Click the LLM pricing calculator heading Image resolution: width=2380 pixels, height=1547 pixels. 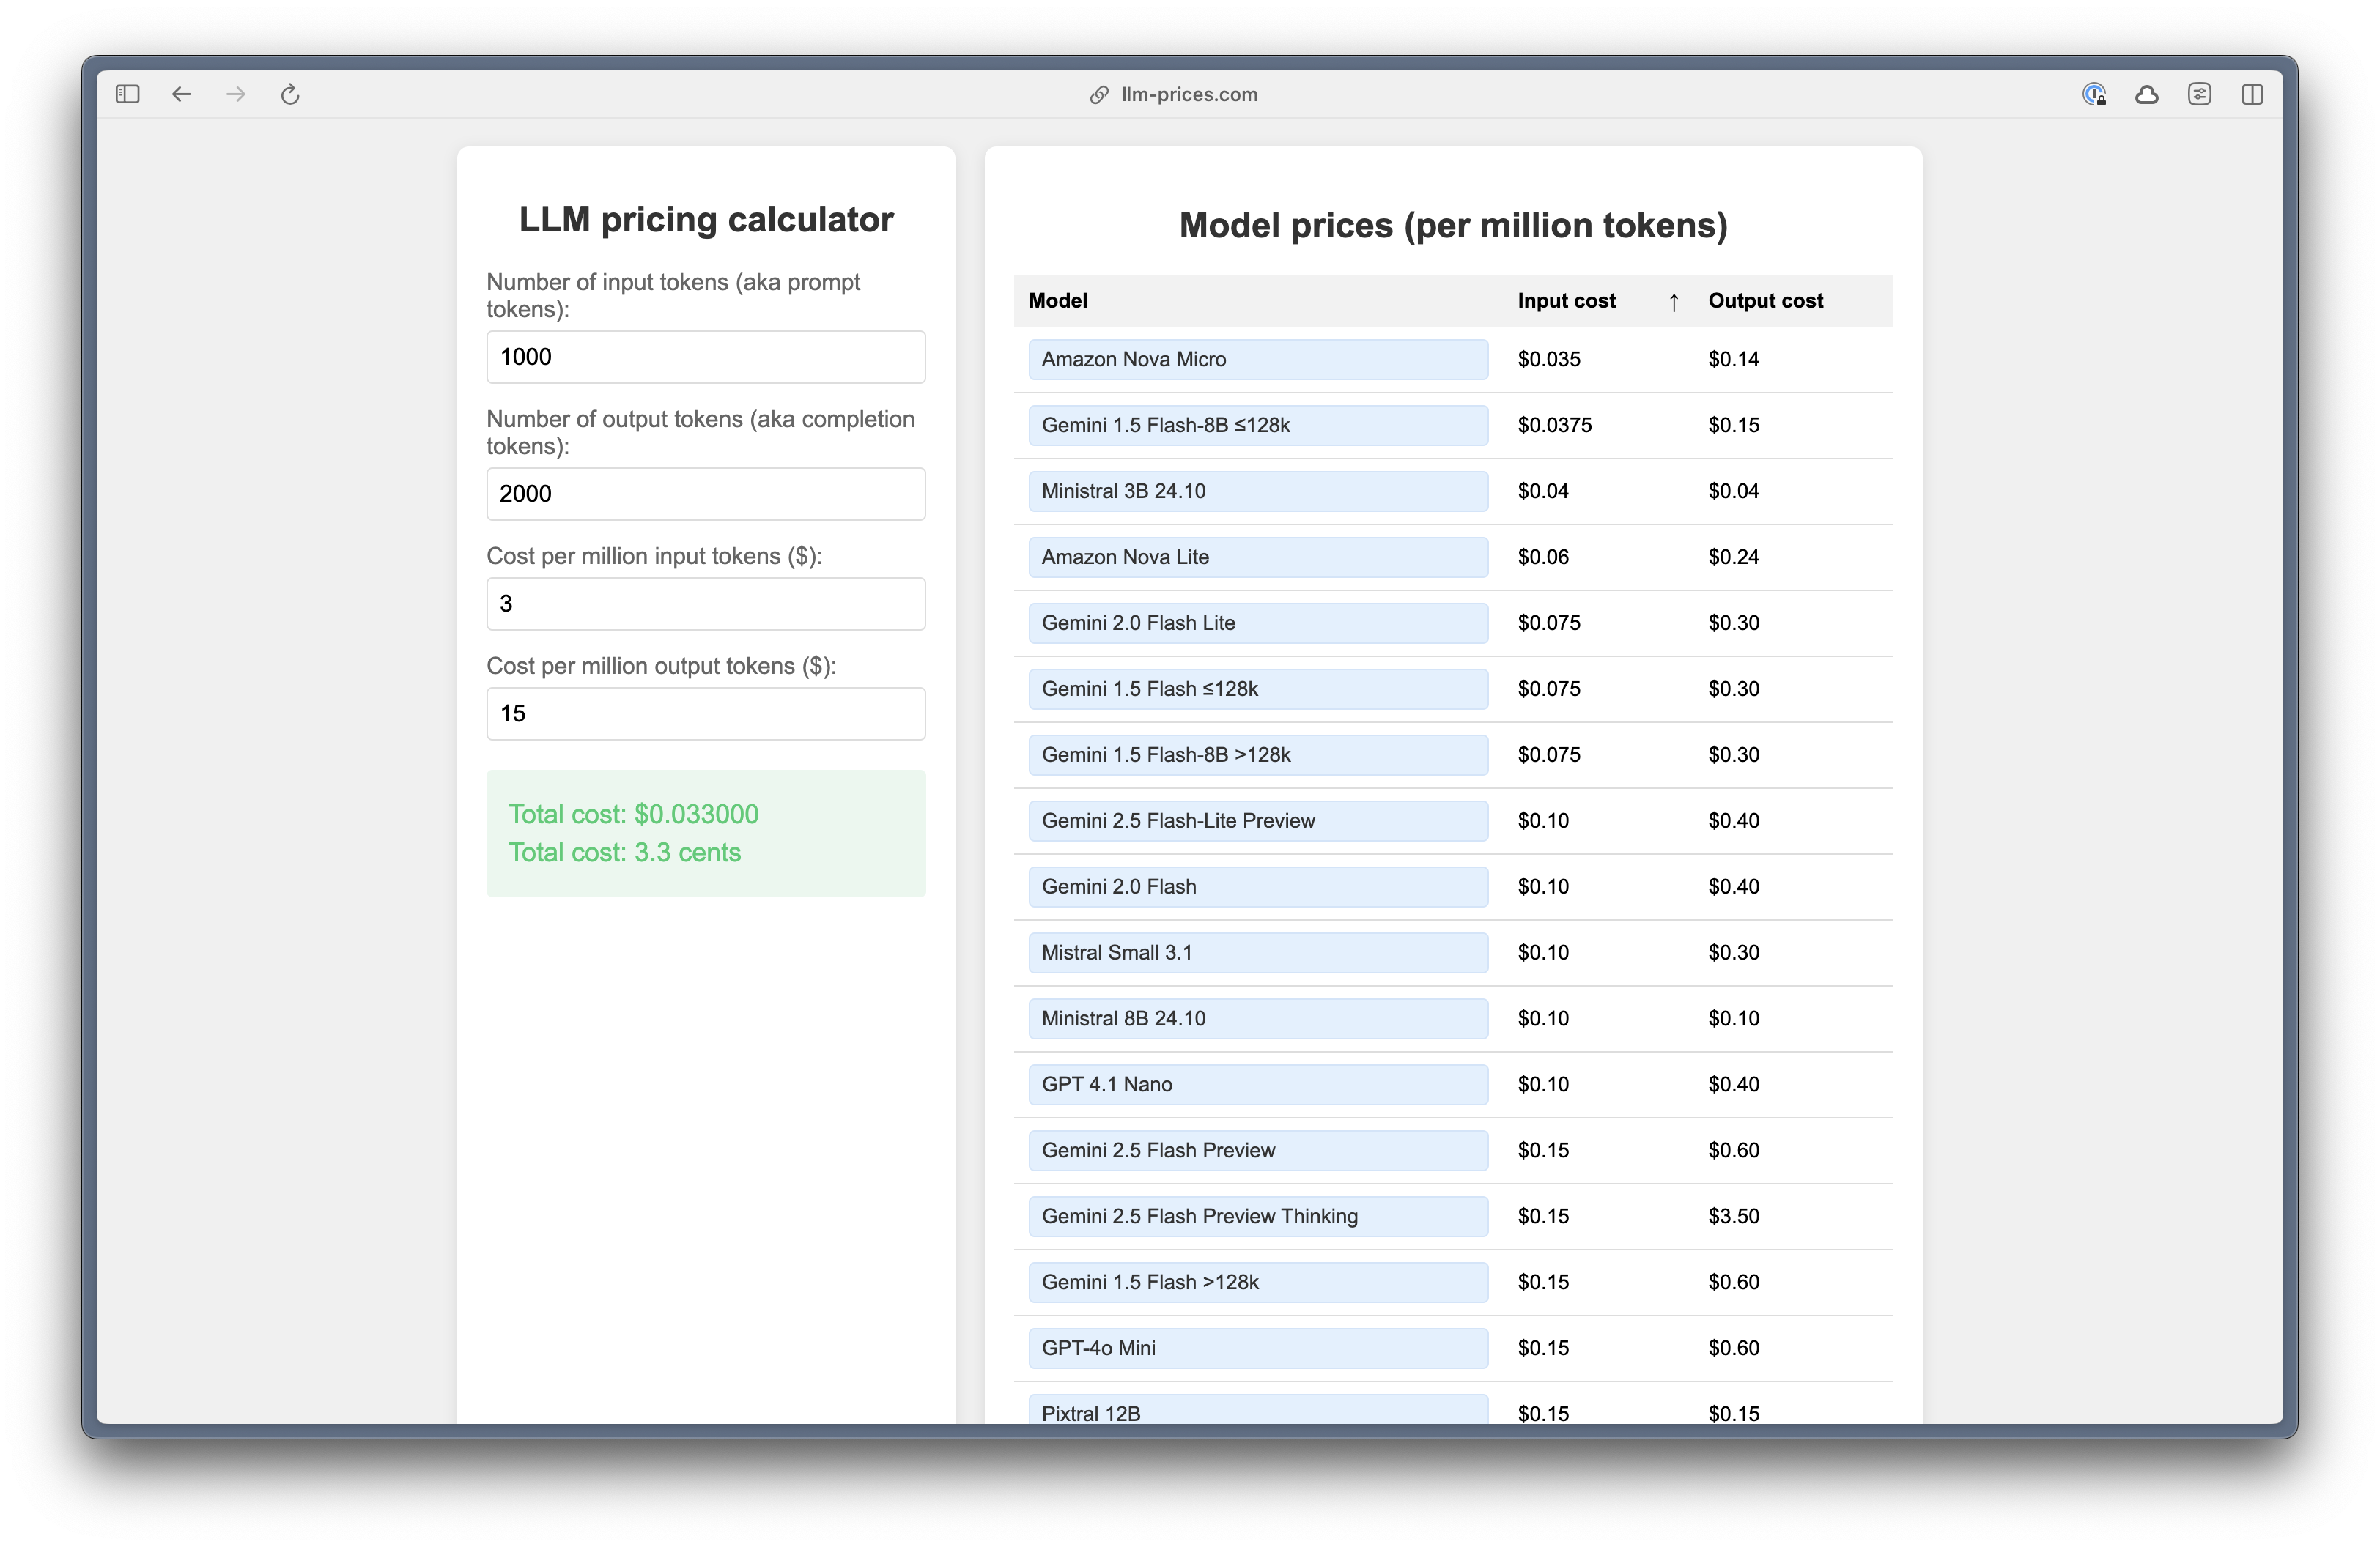(x=706, y=220)
